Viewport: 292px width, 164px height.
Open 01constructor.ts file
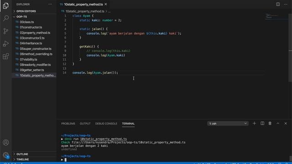(x=34, y=27)
